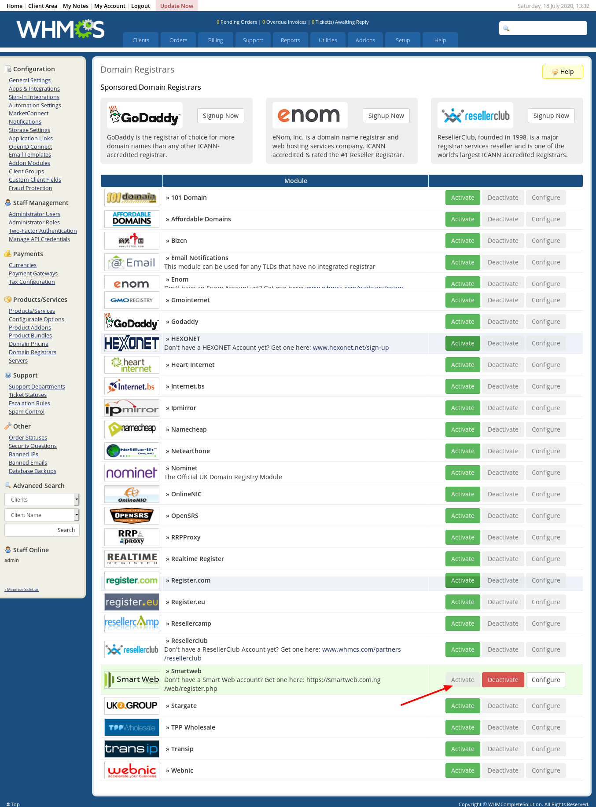Click the Register.com logo
Image resolution: width=596 pixels, height=807 pixels.
132,580
